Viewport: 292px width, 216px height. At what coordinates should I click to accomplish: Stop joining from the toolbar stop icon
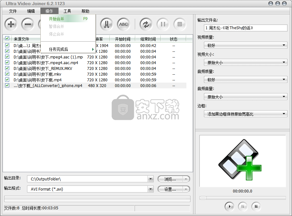click(x=180, y=24)
